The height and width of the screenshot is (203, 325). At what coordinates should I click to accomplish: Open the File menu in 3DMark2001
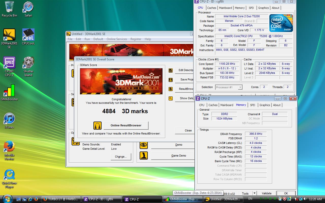70,39
